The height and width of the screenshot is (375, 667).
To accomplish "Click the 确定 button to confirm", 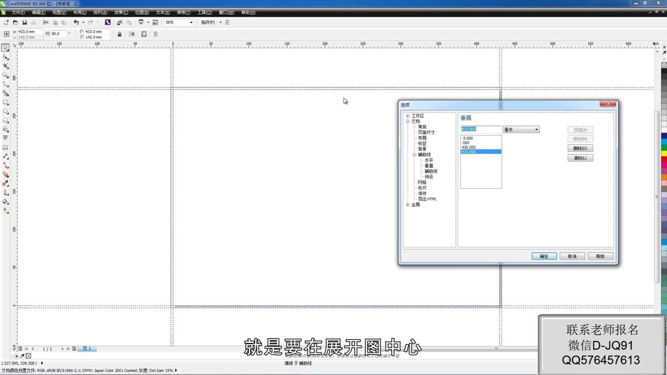I will [x=543, y=255].
